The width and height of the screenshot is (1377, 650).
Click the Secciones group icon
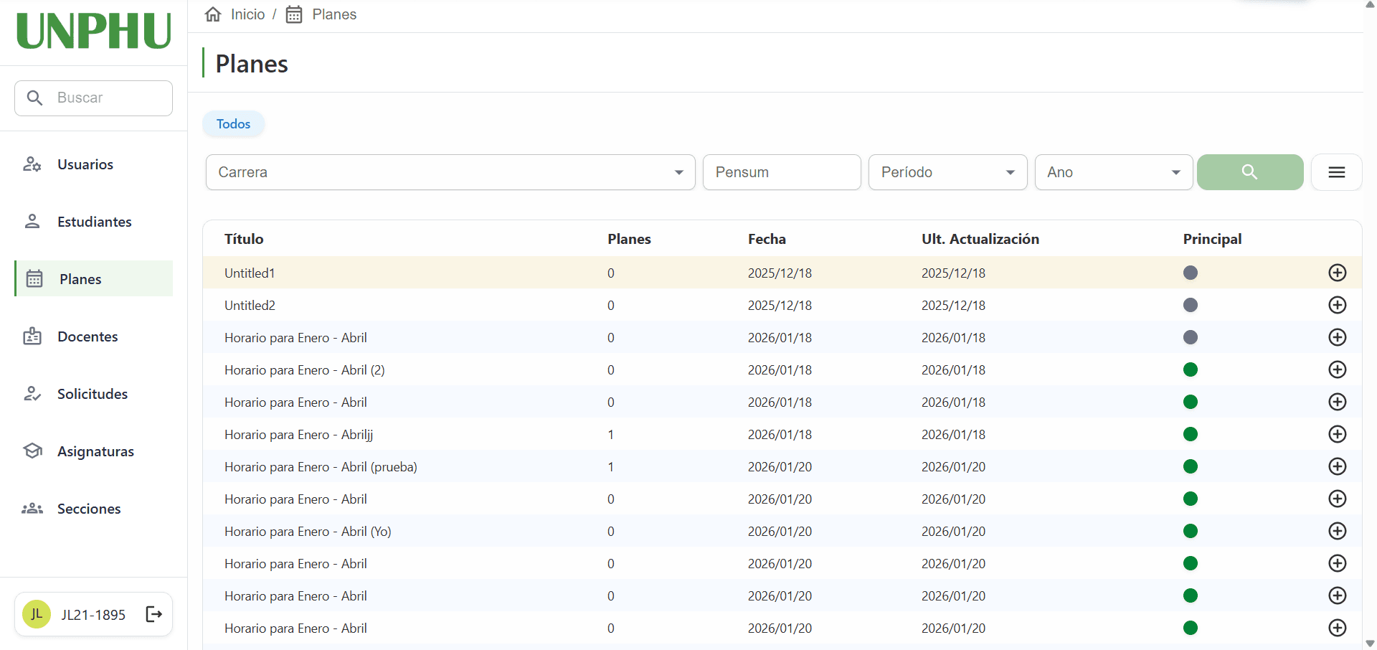point(32,509)
